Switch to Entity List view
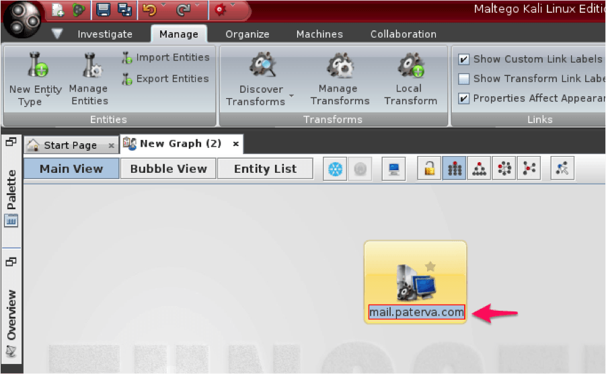 click(266, 169)
